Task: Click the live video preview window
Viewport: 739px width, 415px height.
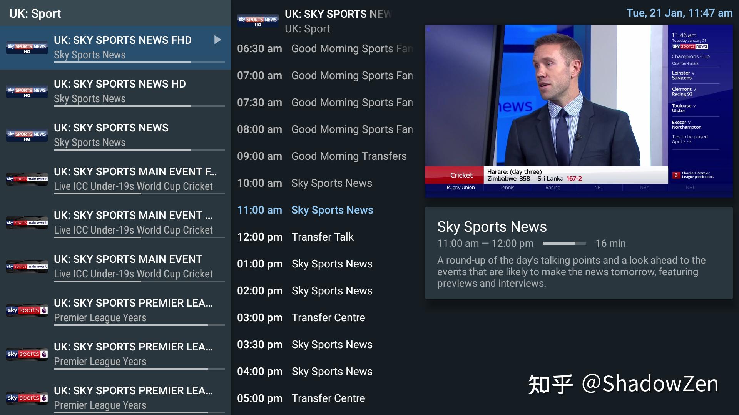Action: [x=579, y=111]
